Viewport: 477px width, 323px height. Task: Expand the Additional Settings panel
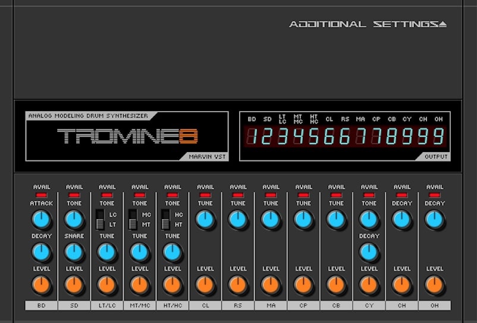(368, 24)
